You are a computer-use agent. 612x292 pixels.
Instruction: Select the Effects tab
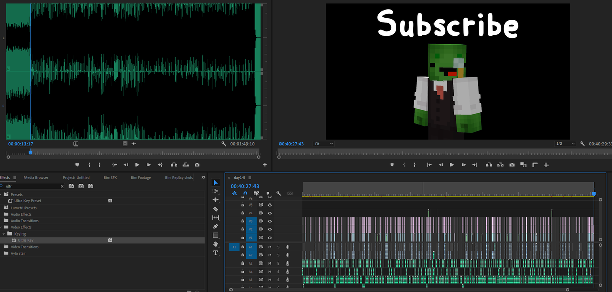point(5,177)
